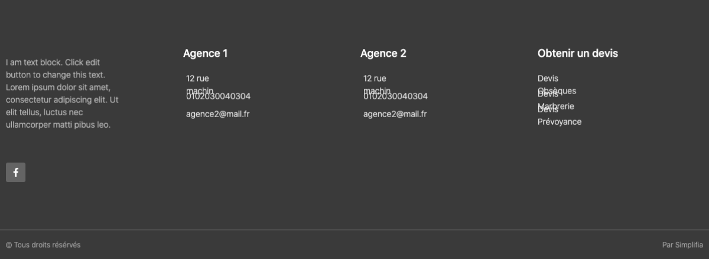
Task: Click the Agence 1 heading
Action: click(x=205, y=53)
